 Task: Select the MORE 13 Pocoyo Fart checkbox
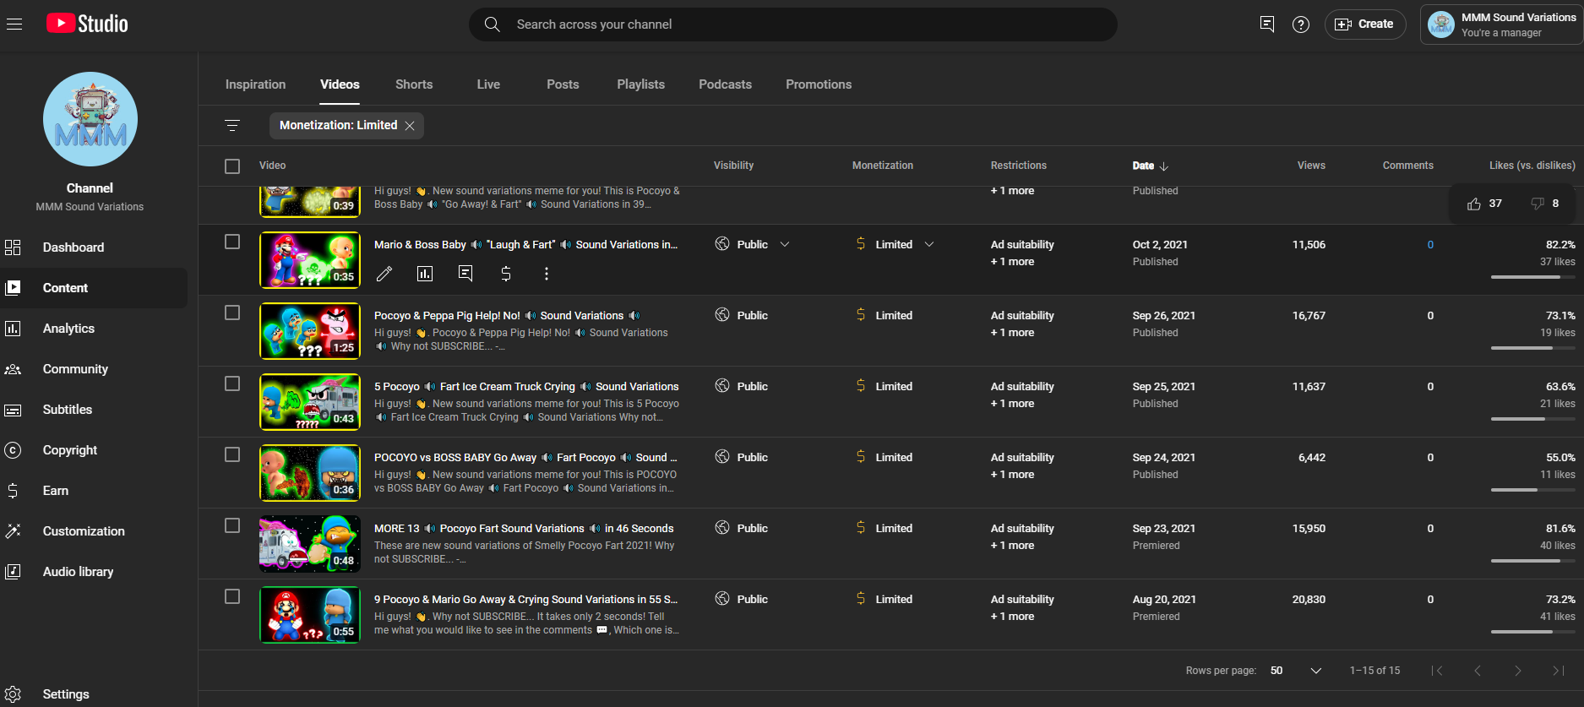(232, 525)
